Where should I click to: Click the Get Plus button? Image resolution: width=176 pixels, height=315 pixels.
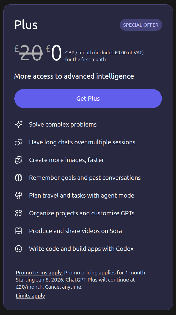click(x=88, y=98)
